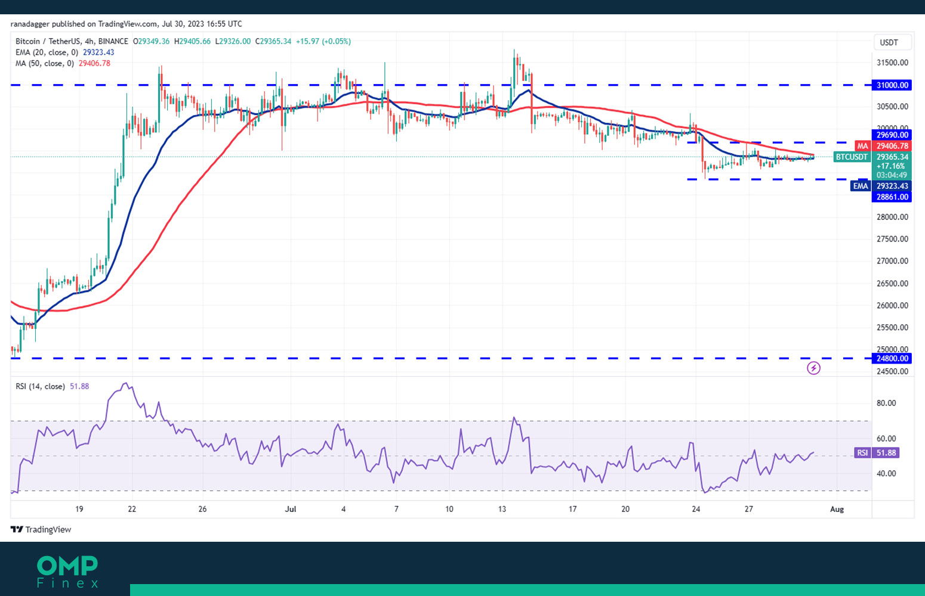Select the BTCUSDT price tag
The width and height of the screenshot is (925, 596).
852,157
